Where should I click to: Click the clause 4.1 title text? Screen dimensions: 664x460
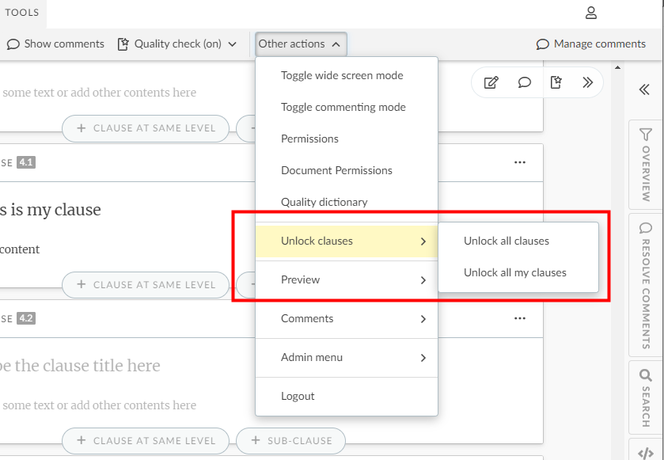tap(51, 210)
